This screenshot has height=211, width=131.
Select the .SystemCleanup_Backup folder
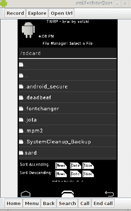click(x=68, y=142)
